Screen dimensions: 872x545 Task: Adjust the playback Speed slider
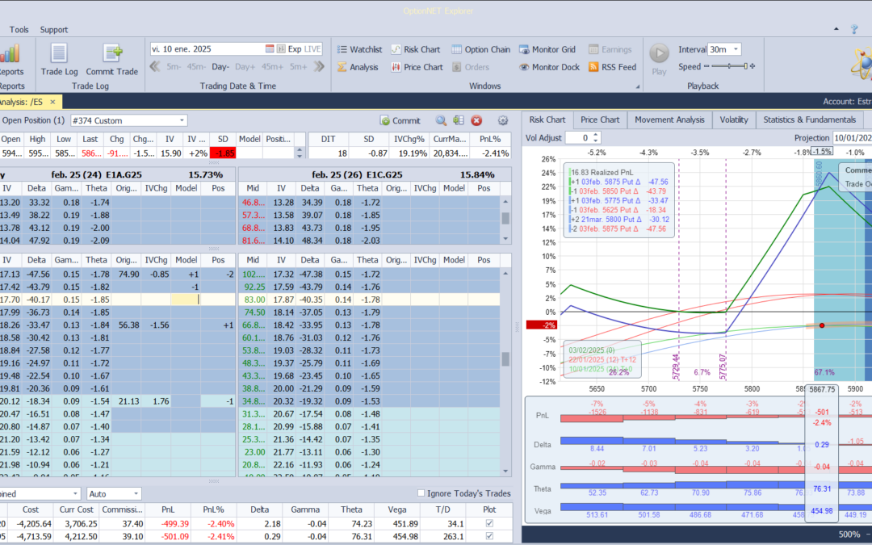click(731, 67)
